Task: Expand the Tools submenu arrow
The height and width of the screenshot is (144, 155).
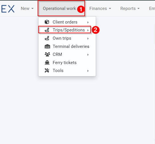Action: coord(88,71)
